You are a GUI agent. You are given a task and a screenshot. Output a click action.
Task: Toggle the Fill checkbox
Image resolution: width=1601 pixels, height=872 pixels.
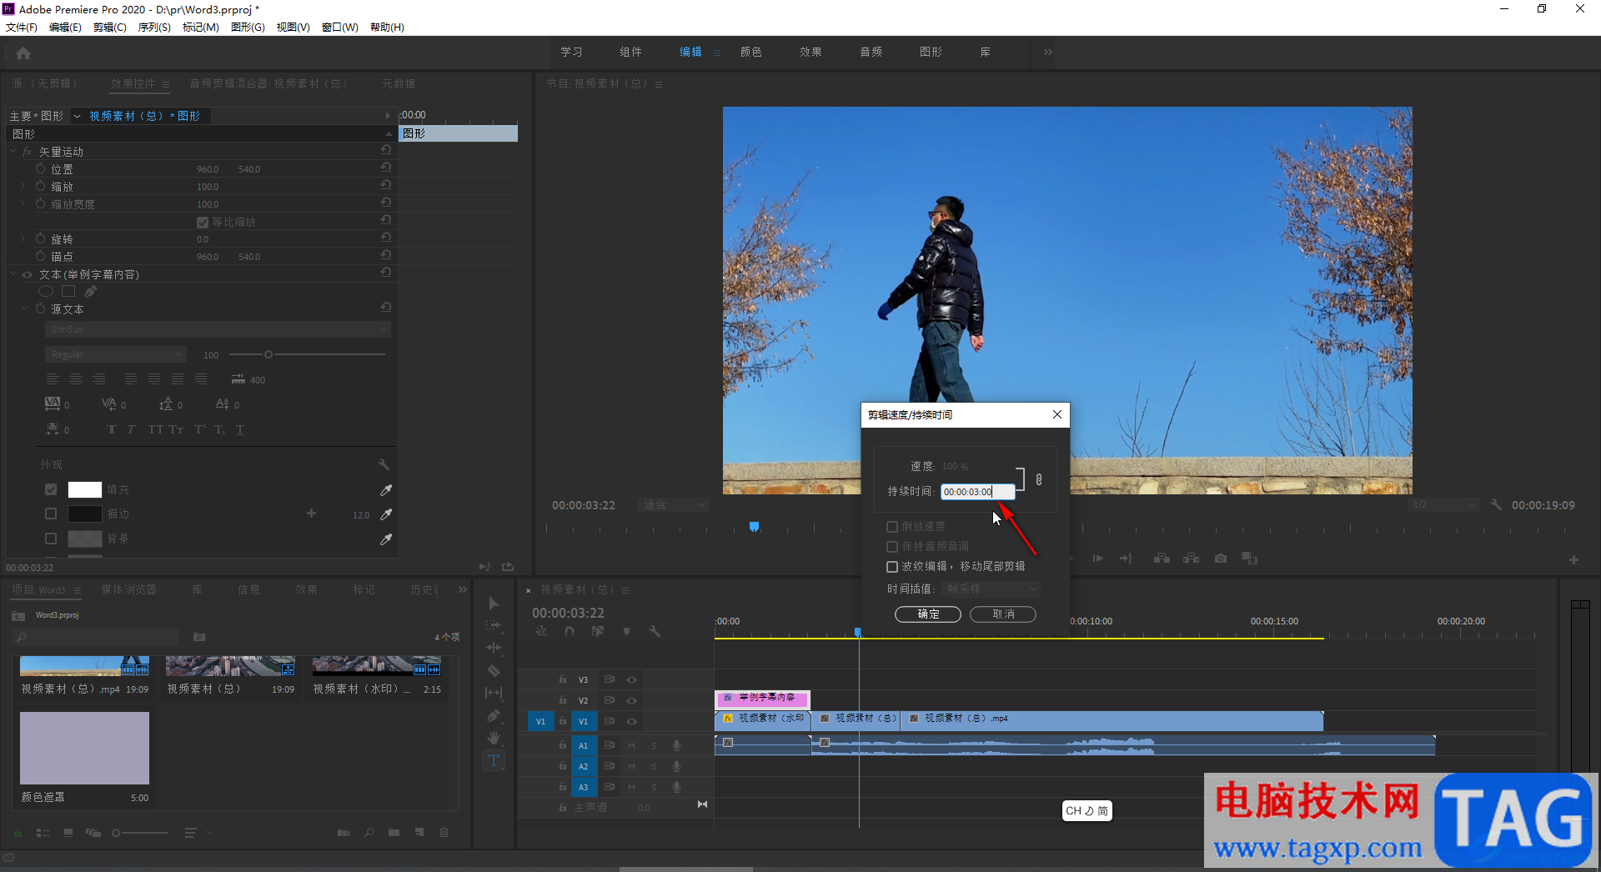pos(51,490)
